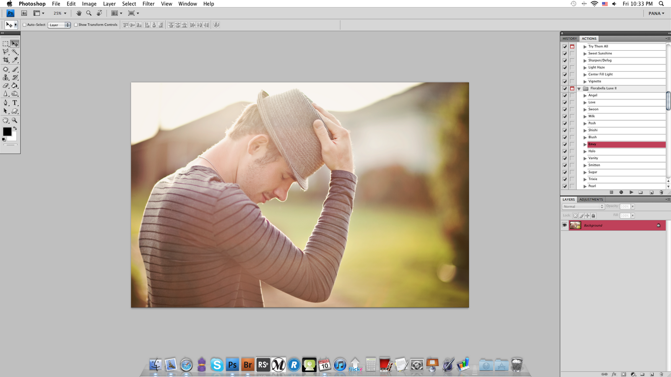Viewport: 671px width, 377px height.
Task: Activate the Eraser tool
Action: coord(6,86)
